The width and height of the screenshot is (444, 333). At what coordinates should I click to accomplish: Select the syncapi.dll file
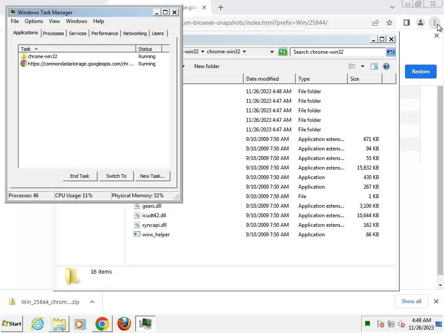tap(154, 225)
